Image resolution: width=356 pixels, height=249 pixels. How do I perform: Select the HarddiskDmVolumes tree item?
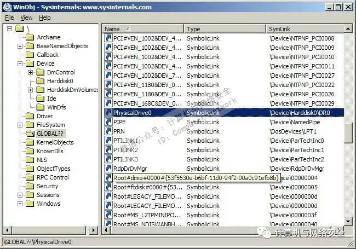click(x=72, y=90)
